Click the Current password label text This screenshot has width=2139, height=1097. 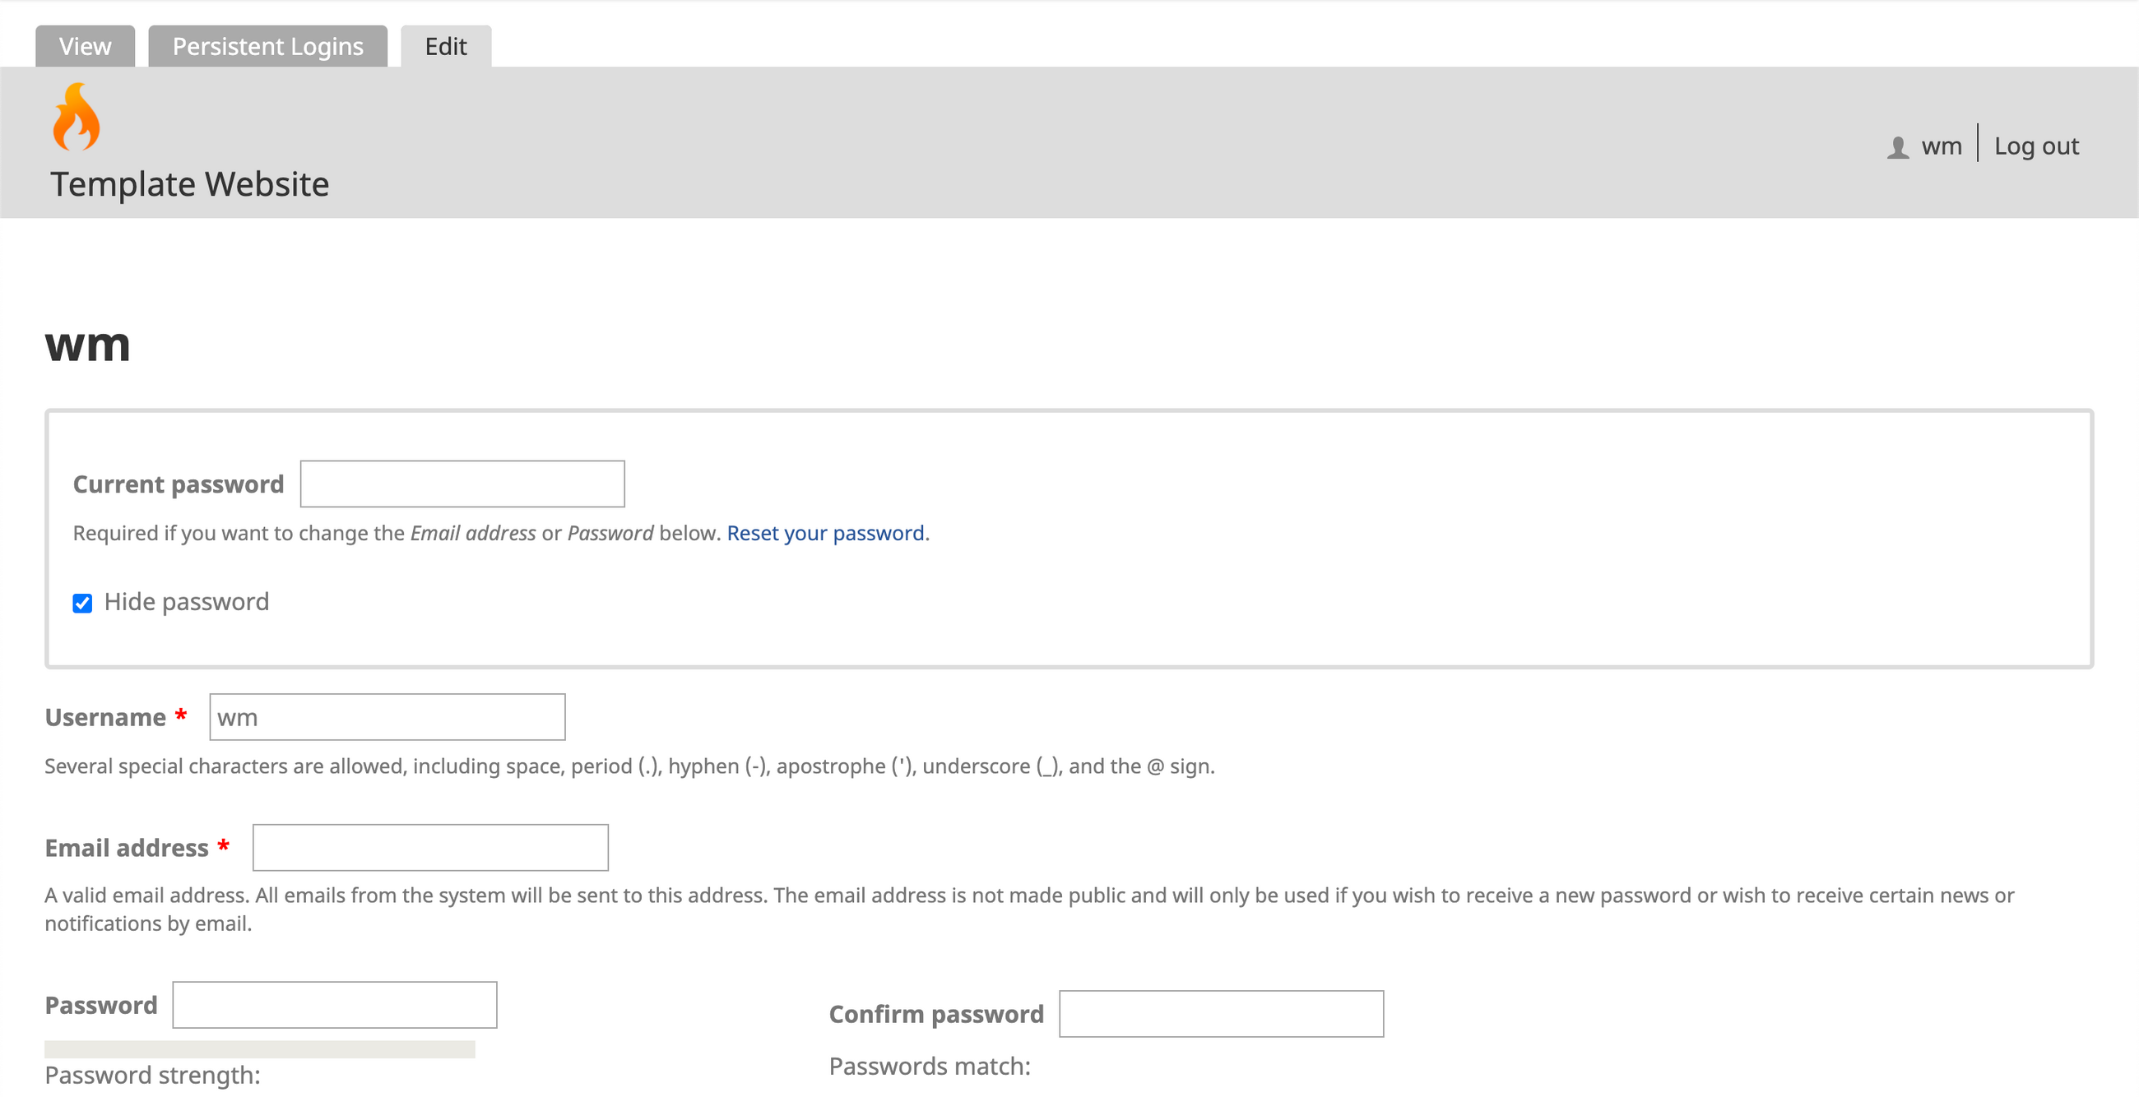pyautogui.click(x=179, y=484)
